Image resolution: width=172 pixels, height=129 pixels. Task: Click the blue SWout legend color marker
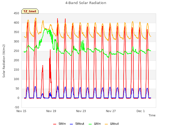(71, 124)
